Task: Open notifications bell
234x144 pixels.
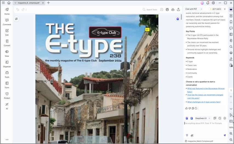Action: point(208,3)
